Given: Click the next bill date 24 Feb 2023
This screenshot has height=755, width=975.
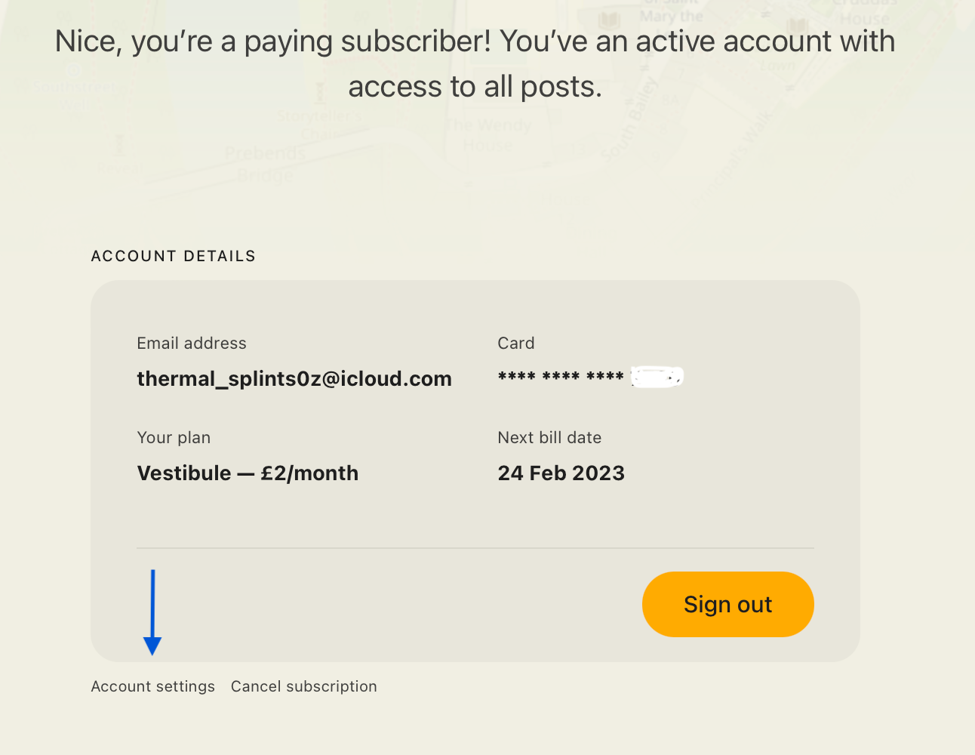Looking at the screenshot, I should tap(561, 473).
